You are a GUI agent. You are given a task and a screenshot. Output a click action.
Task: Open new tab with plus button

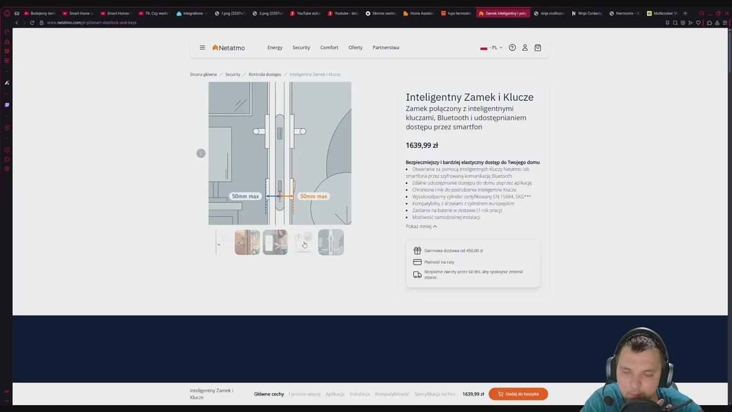coord(685,13)
